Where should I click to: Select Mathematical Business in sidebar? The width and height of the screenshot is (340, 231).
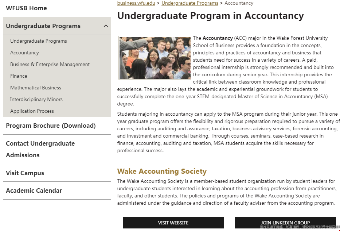click(x=36, y=88)
